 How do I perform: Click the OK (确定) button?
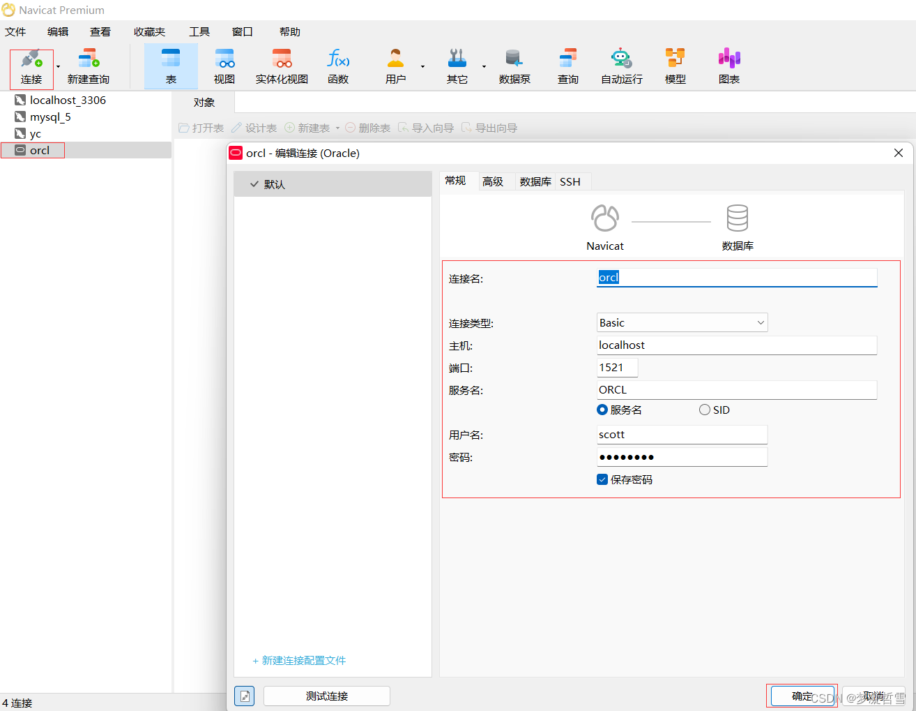(x=802, y=696)
